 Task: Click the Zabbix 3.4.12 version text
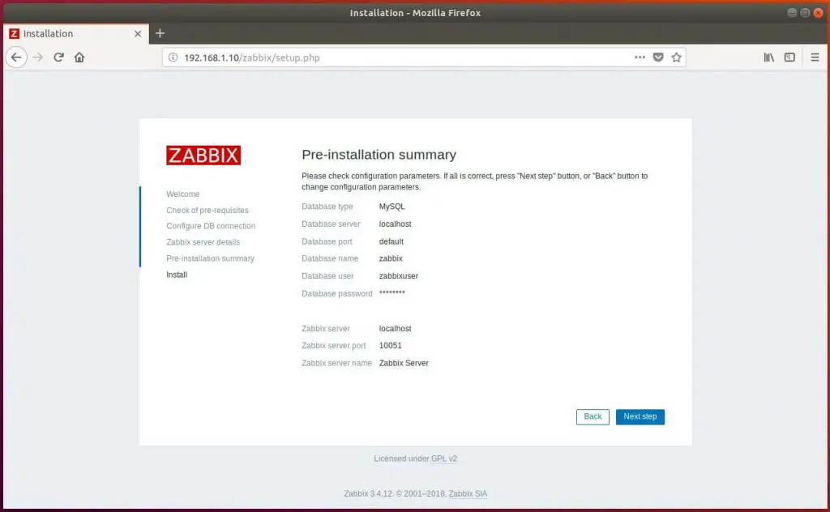[369, 493]
